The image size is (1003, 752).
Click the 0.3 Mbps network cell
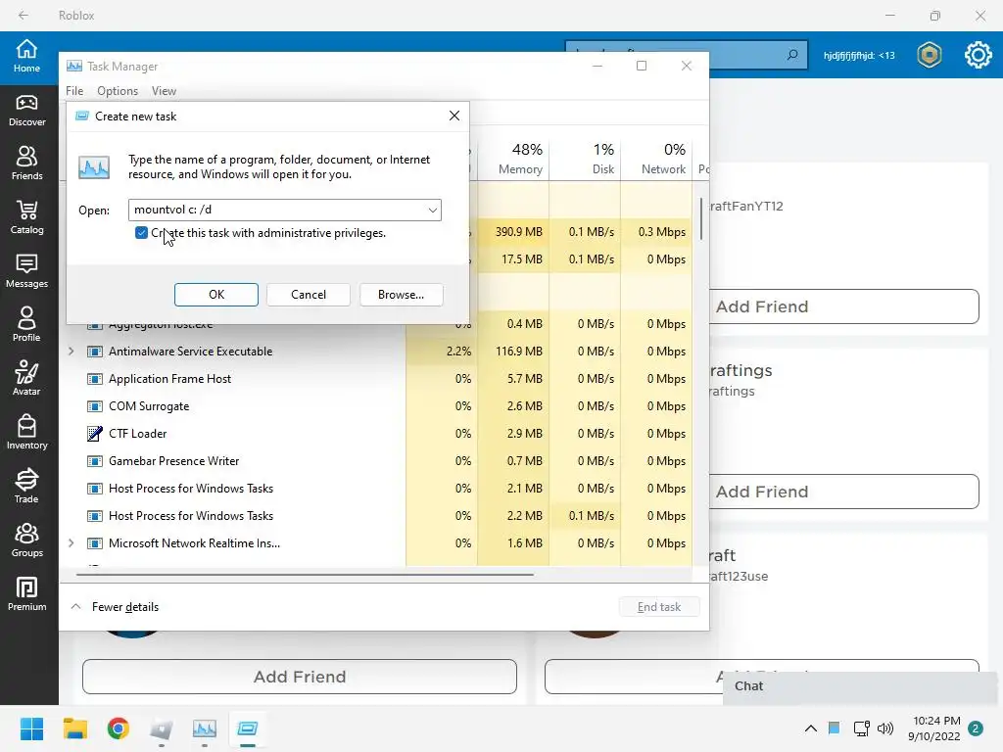(657, 231)
